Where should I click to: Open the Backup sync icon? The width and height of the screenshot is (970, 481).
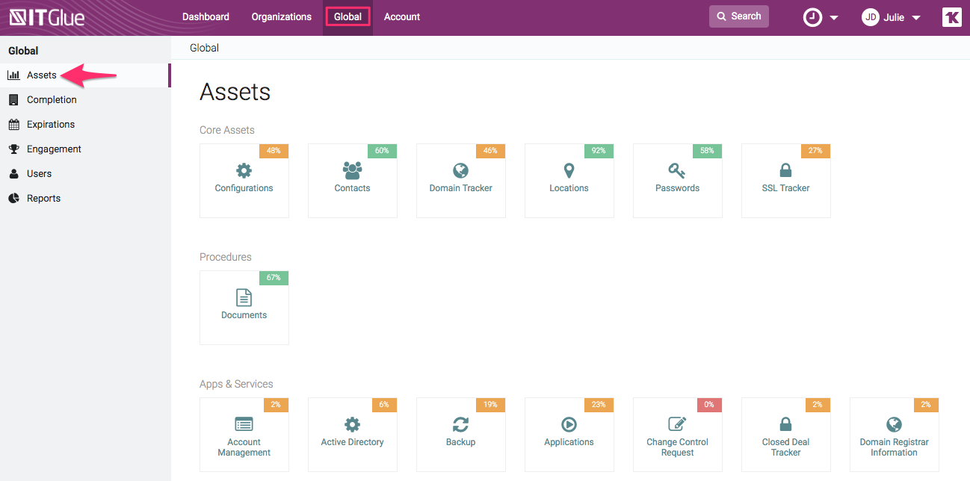click(460, 424)
